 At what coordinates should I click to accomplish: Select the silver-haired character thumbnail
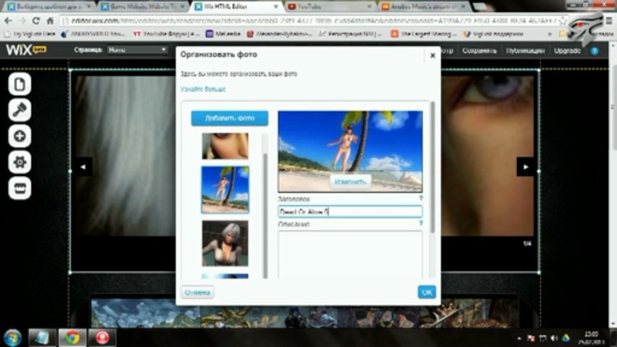tap(225, 243)
